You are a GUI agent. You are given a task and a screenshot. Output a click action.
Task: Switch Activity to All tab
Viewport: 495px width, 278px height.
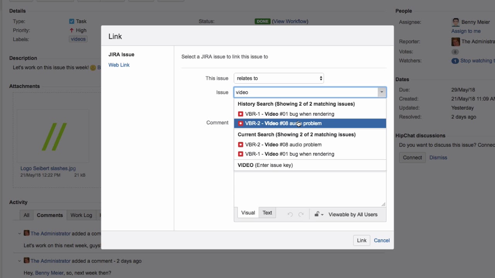pyautogui.click(x=26, y=215)
